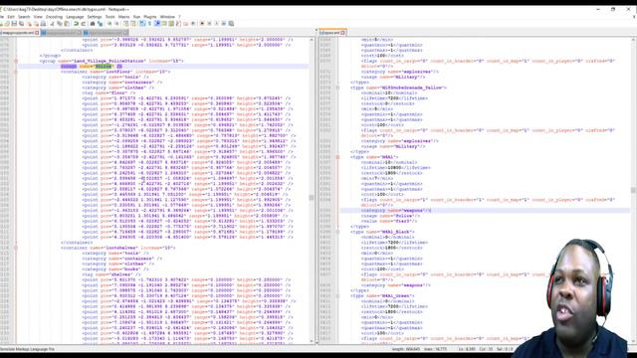Start macro recording with Record icon
Viewport: 637px width, 358px height.
(x=202, y=24)
